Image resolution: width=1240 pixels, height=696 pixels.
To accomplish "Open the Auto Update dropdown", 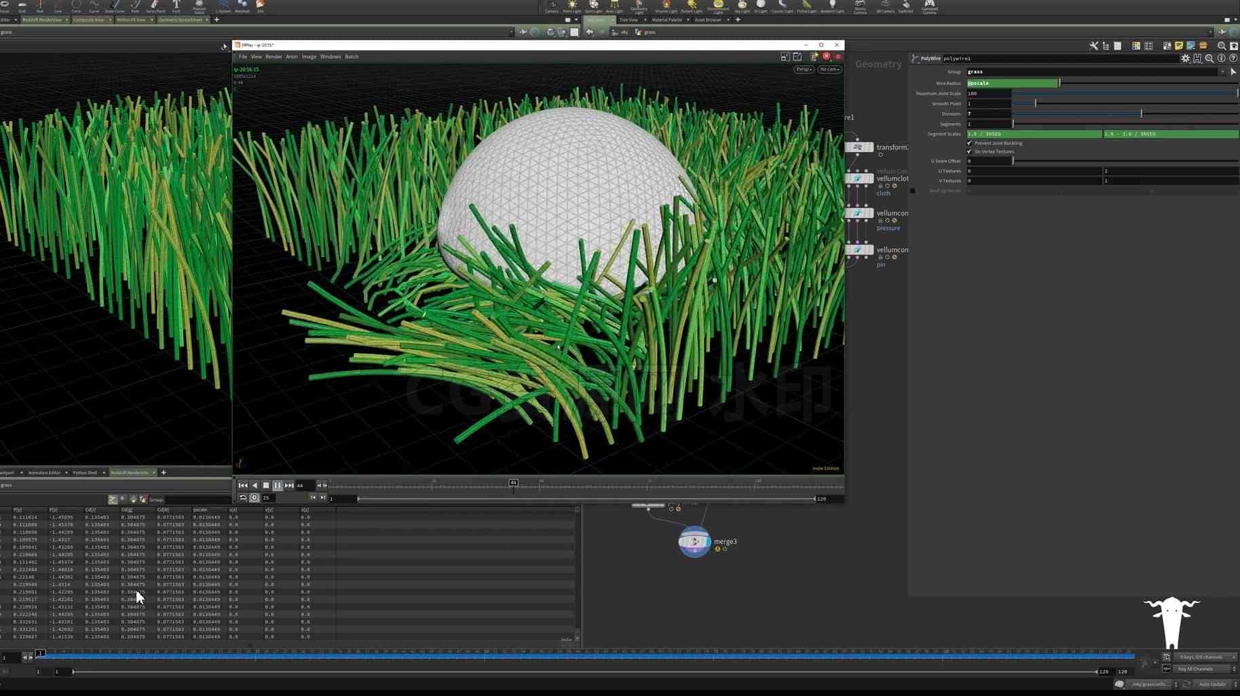I will tap(1216, 684).
